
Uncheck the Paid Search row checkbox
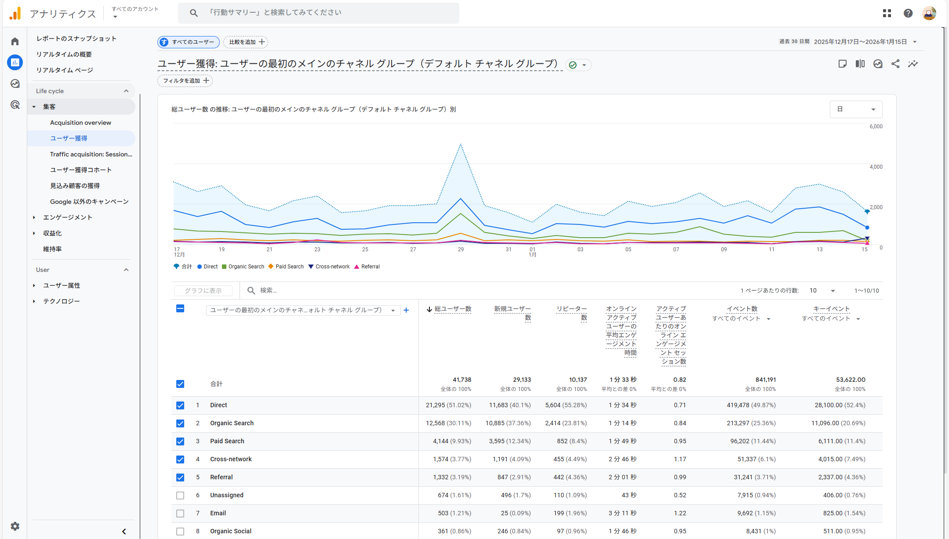click(x=180, y=441)
